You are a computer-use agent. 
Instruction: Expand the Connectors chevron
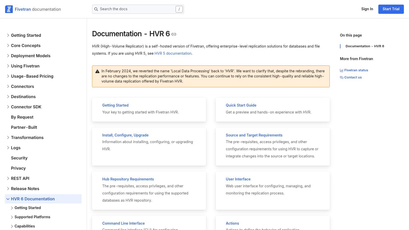click(8, 86)
